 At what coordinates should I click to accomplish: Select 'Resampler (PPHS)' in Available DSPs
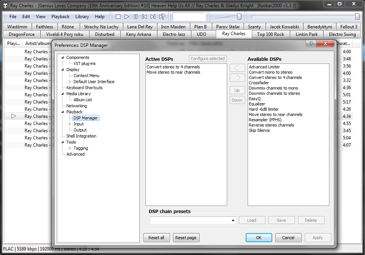point(265,120)
